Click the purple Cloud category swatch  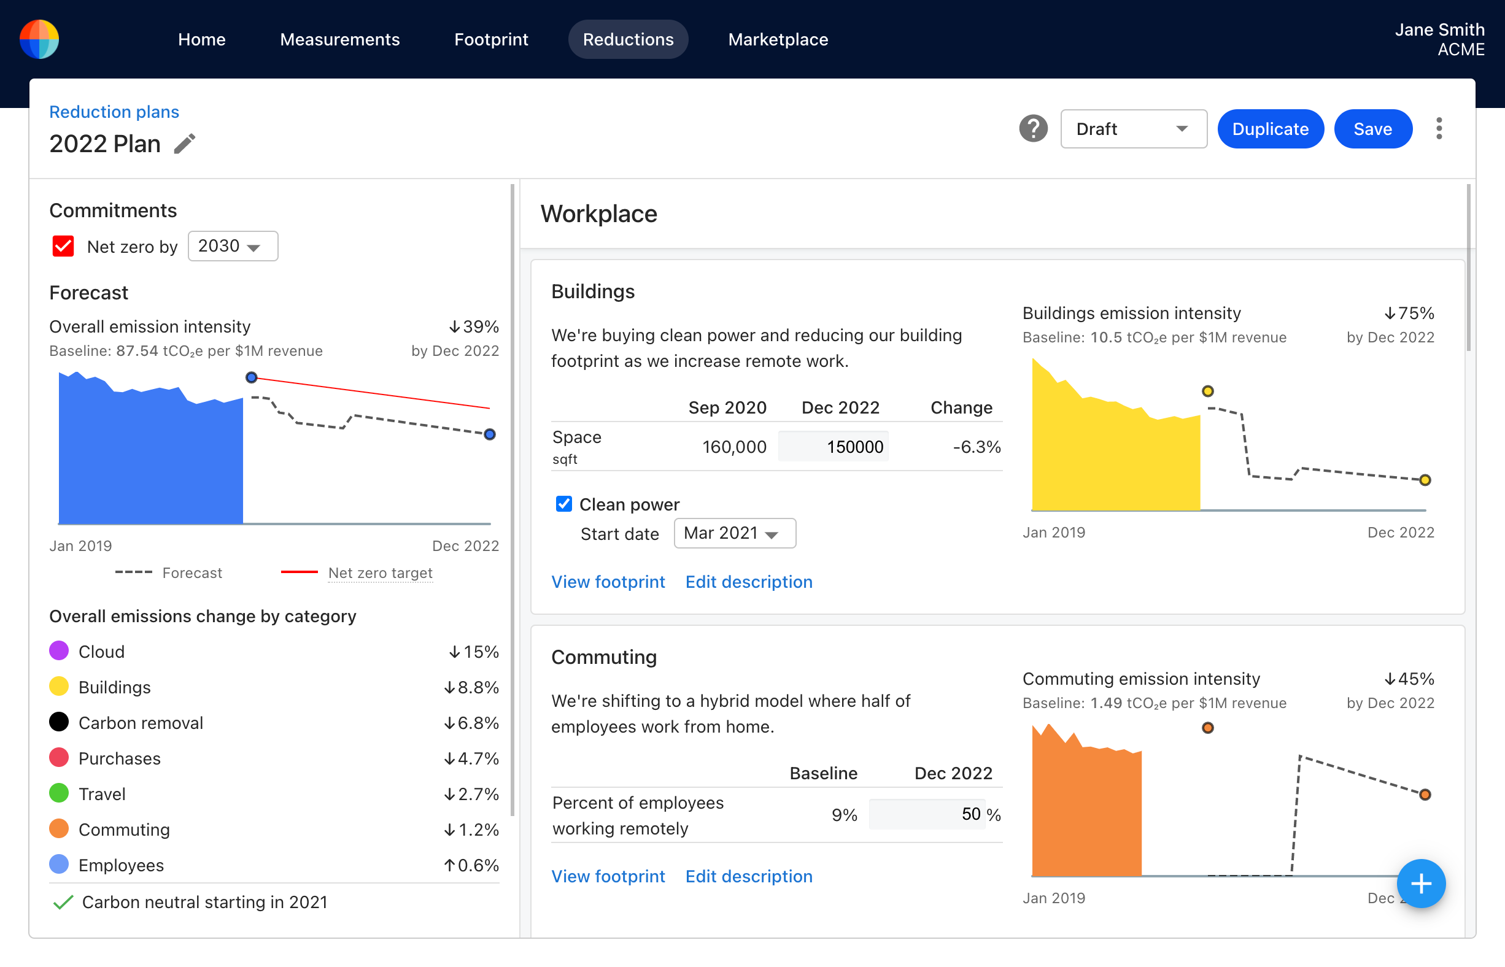pos(59,651)
